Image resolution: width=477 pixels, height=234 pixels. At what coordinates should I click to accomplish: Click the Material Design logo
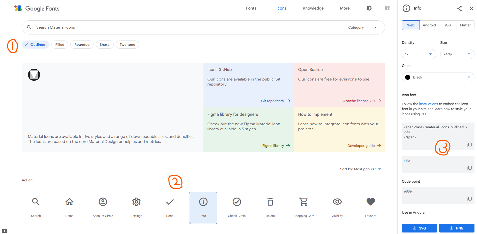coord(34,75)
